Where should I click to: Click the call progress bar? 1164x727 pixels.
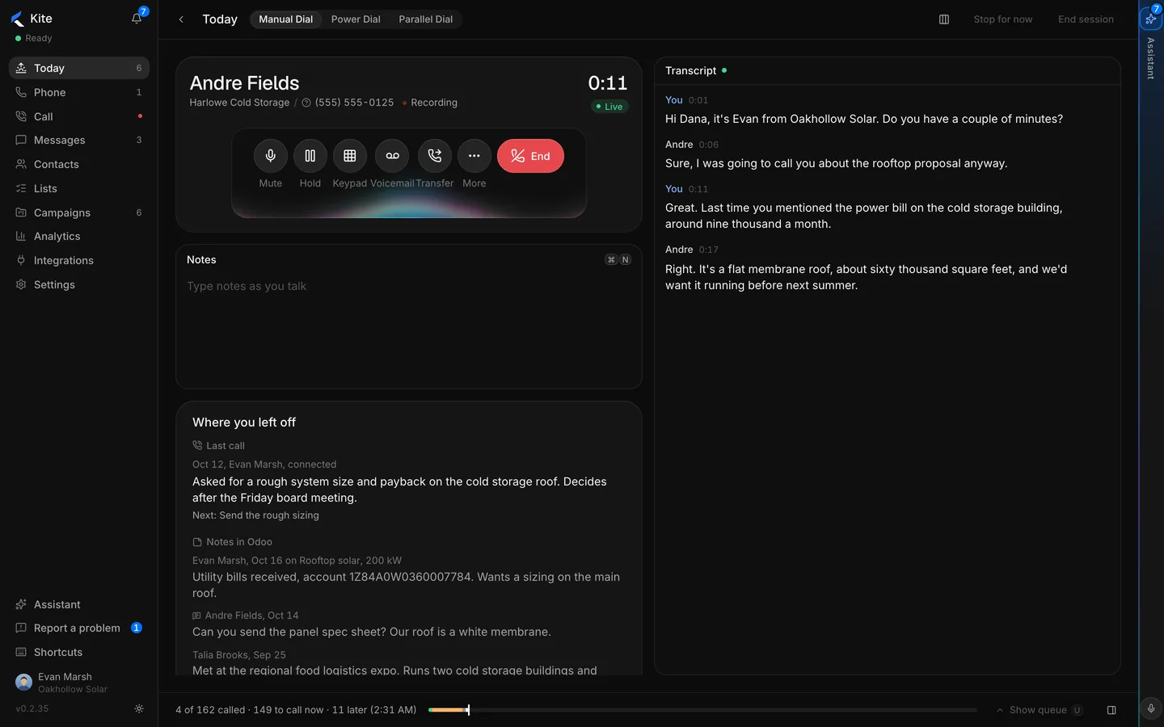pyautogui.click(x=702, y=710)
